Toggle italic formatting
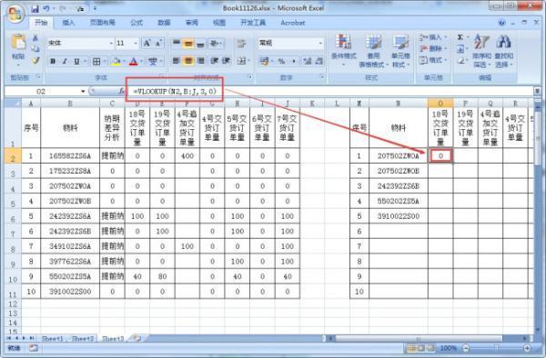Image resolution: width=546 pixels, height=358 pixels. (65, 62)
